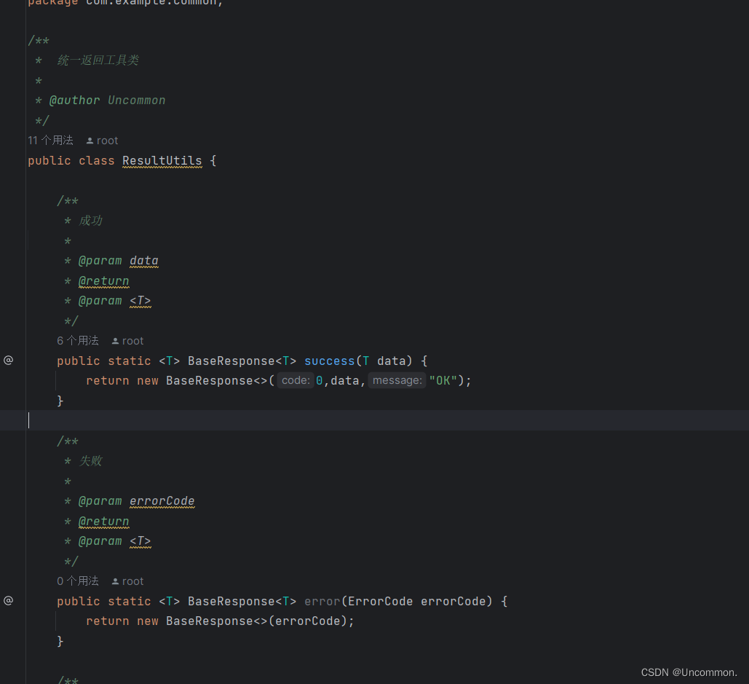Place caret on the highlighted empty line
Viewport: 749px width, 684px height.
pos(374,420)
